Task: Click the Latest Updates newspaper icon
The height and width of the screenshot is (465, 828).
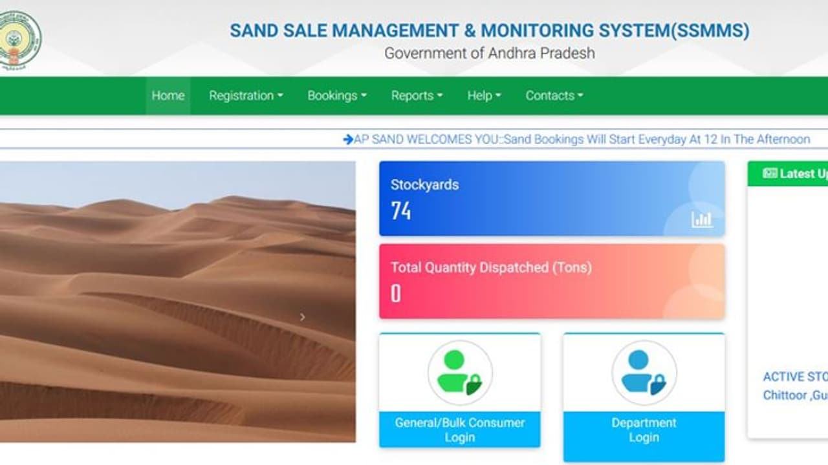Action: (x=770, y=173)
